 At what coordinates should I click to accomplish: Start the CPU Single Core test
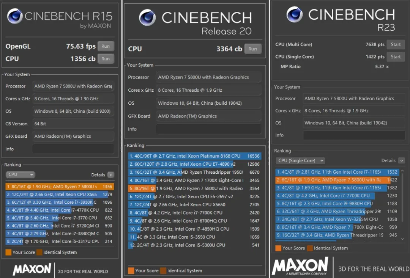(396, 57)
